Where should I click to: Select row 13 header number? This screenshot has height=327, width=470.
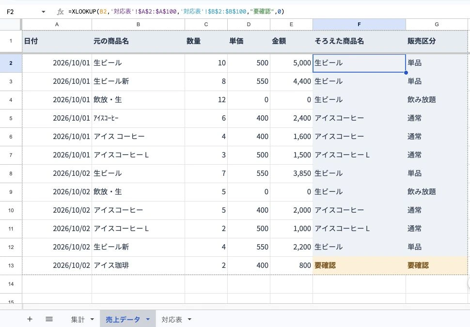(x=11, y=265)
